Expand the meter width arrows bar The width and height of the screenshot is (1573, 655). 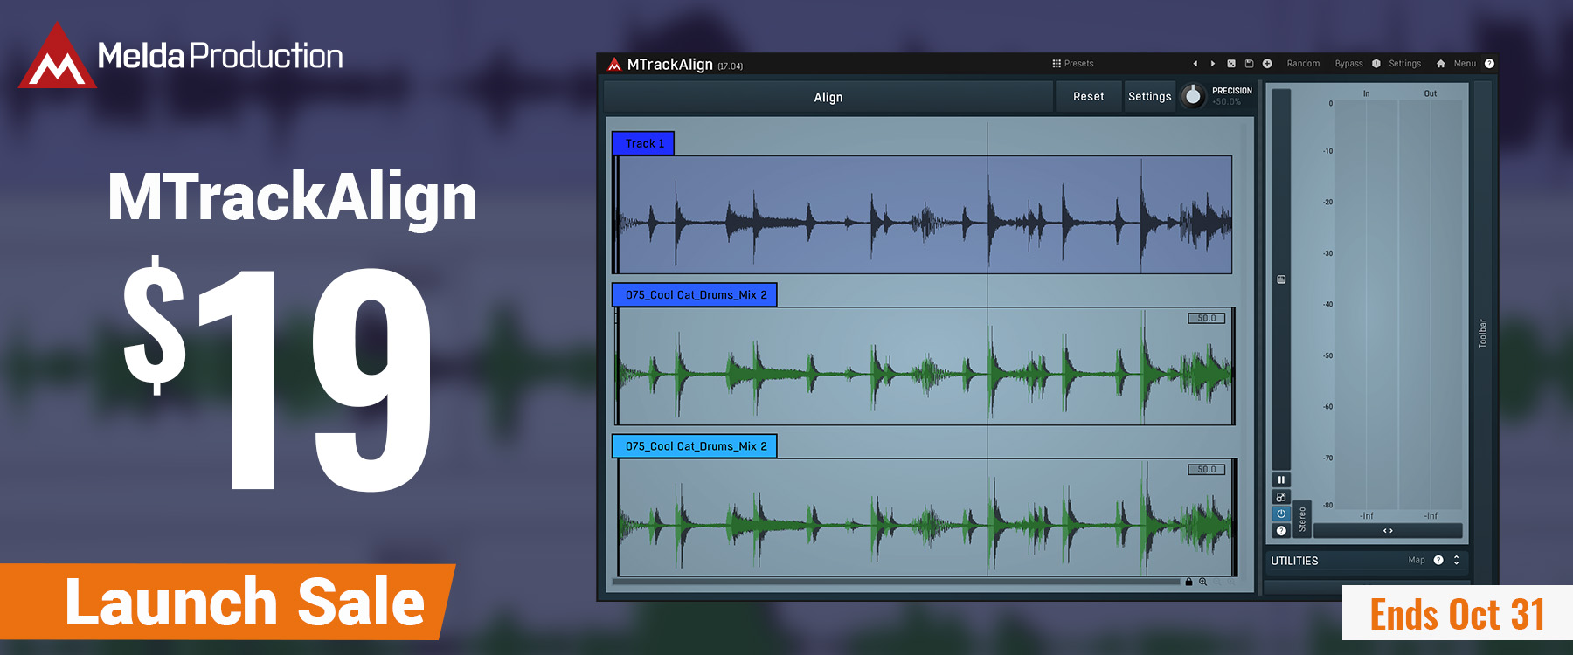tap(1387, 531)
